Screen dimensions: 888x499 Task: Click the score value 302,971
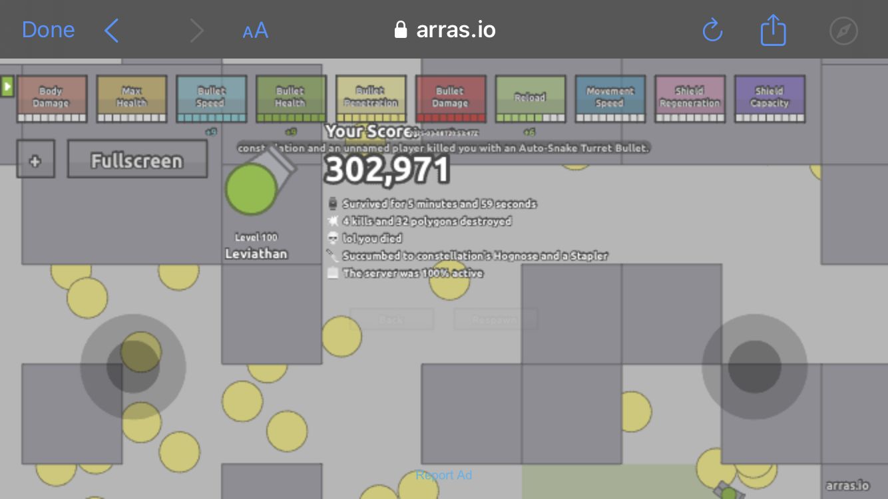[387, 170]
